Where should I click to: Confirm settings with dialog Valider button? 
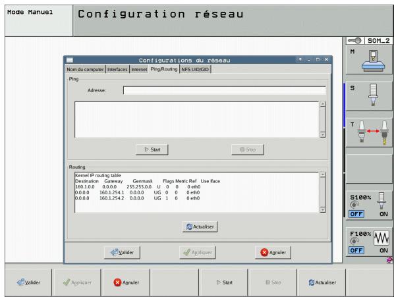pyautogui.click(x=122, y=252)
